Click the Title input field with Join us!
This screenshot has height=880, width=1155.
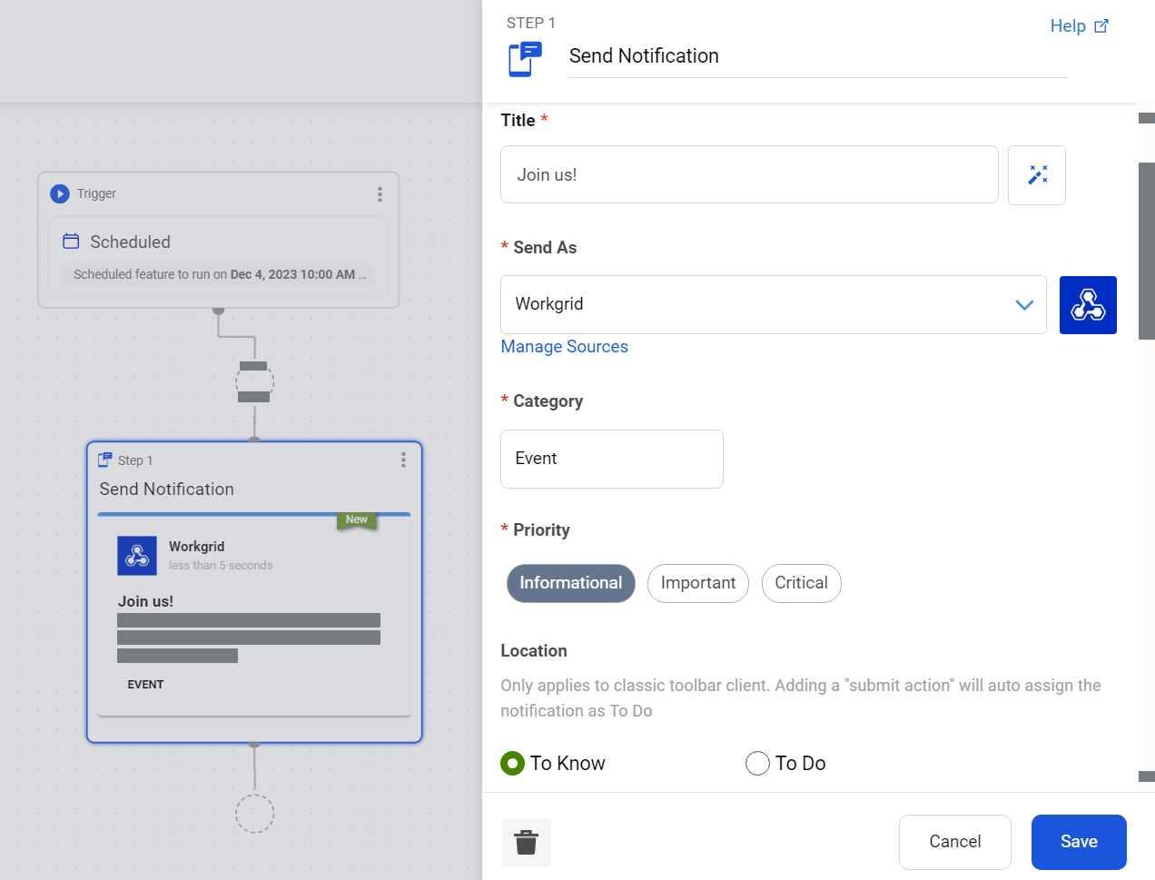(749, 174)
